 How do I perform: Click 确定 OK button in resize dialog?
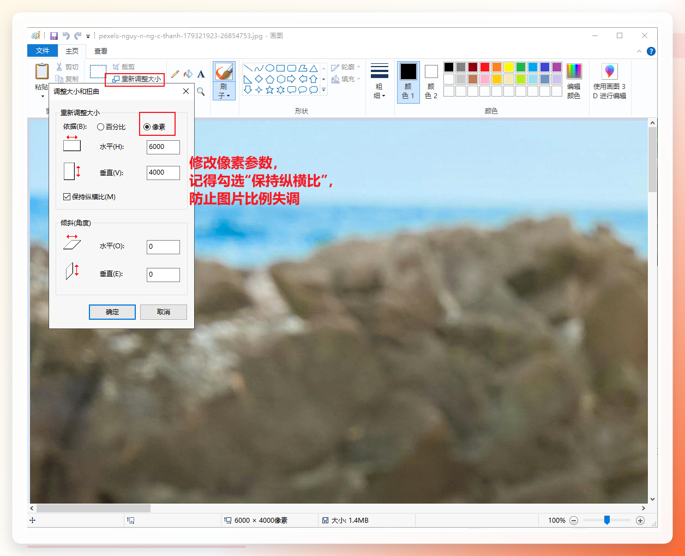click(112, 312)
